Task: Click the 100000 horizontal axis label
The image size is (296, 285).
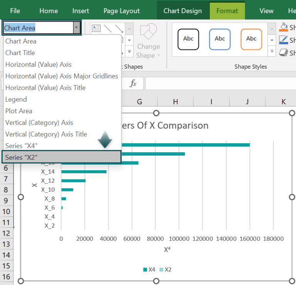Action: [x=179, y=239]
